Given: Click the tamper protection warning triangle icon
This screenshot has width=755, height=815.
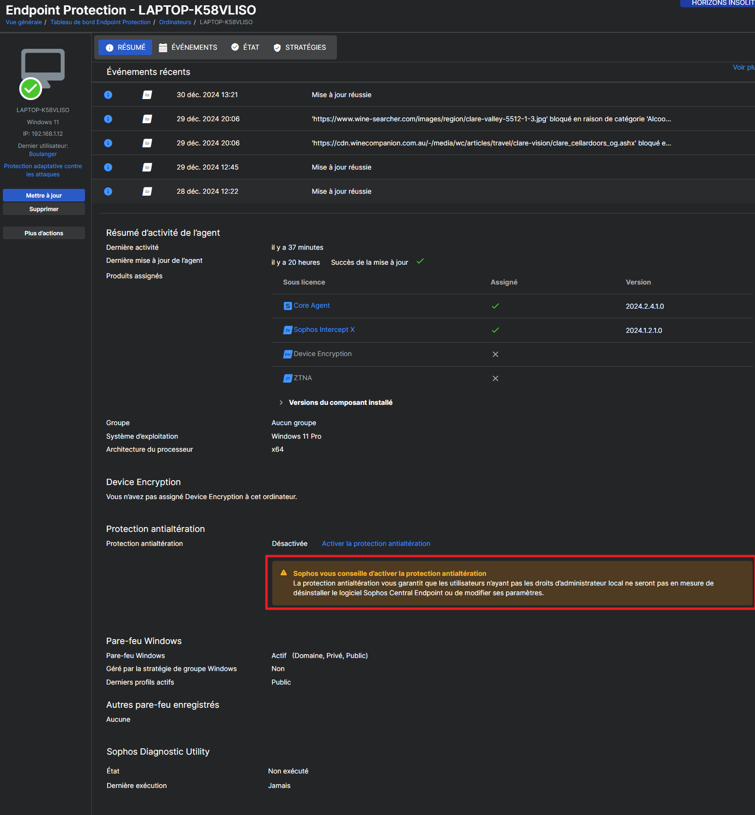Looking at the screenshot, I should 284,572.
